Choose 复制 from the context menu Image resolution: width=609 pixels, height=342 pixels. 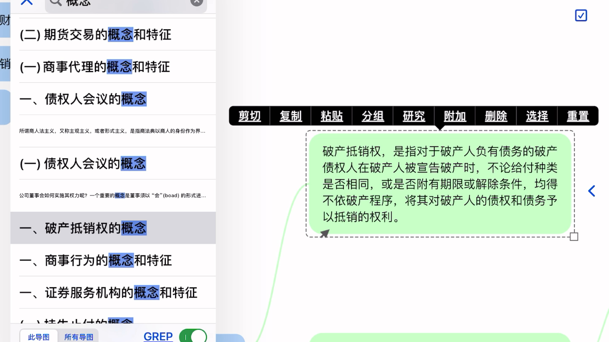(x=291, y=116)
